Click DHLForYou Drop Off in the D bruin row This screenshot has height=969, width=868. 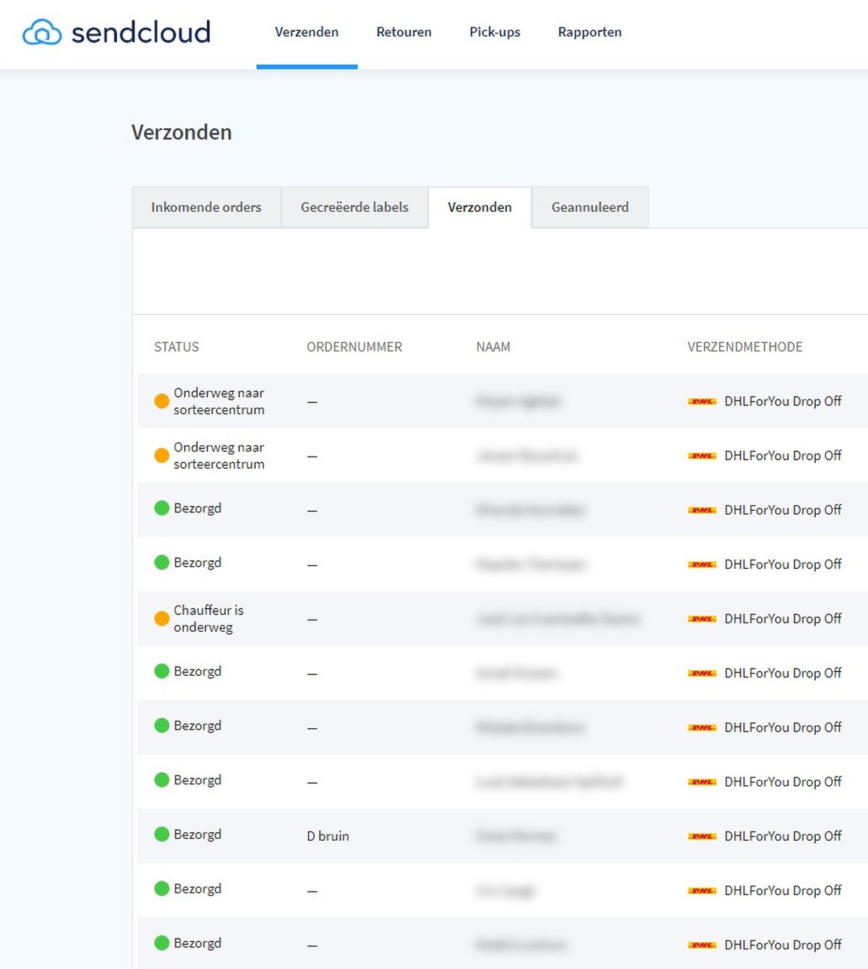(783, 836)
